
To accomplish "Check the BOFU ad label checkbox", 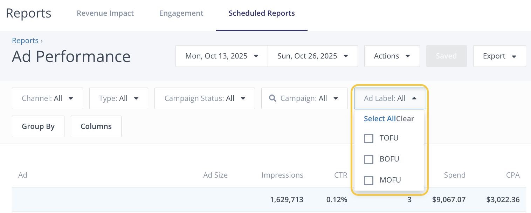I will [x=368, y=159].
